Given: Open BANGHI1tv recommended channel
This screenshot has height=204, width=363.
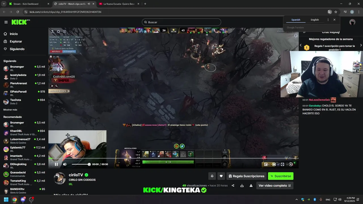Looking at the screenshot, I should 24,191.
